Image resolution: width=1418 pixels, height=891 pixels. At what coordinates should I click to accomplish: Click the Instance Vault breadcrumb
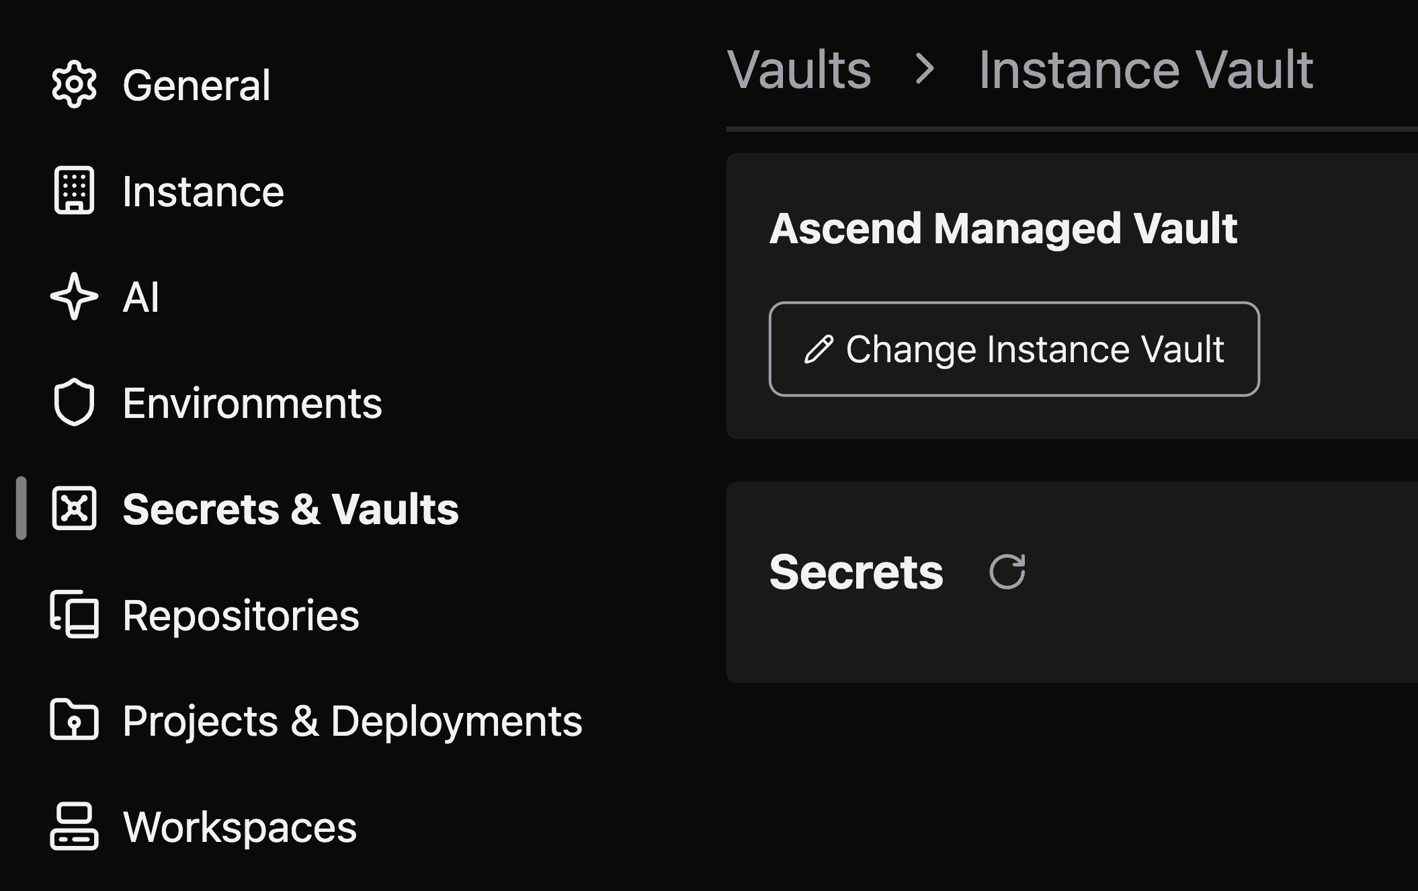pos(1145,70)
